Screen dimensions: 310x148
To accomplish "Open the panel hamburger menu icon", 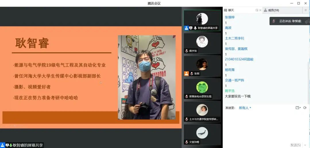I will 305,10.
